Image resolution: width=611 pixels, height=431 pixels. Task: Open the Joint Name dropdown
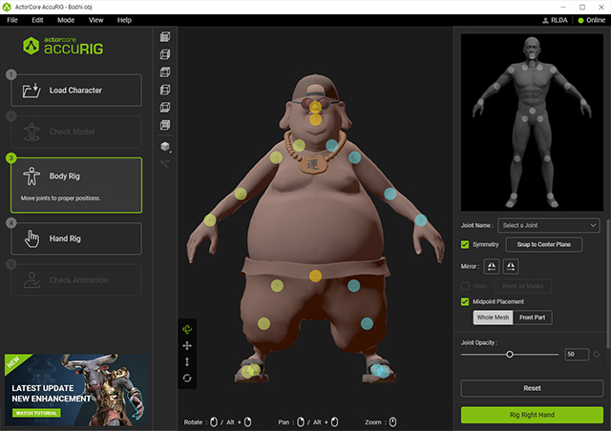click(x=548, y=225)
